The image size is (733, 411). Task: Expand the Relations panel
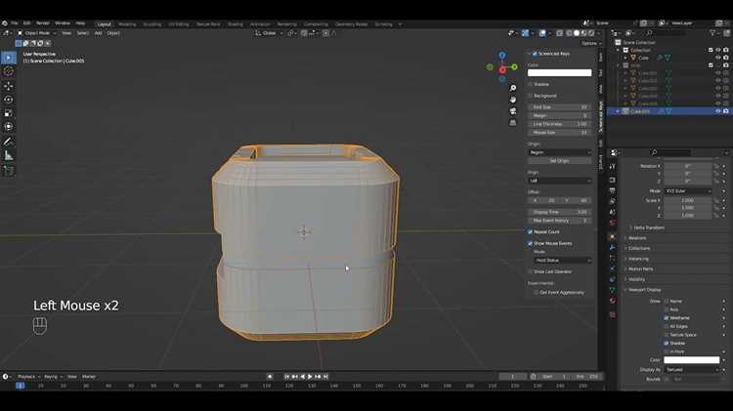(x=636, y=238)
